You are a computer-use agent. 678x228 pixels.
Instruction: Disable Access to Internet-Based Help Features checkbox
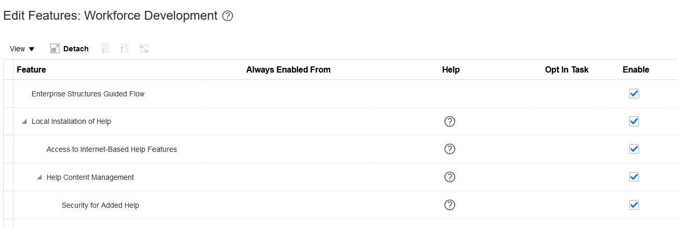tap(634, 149)
